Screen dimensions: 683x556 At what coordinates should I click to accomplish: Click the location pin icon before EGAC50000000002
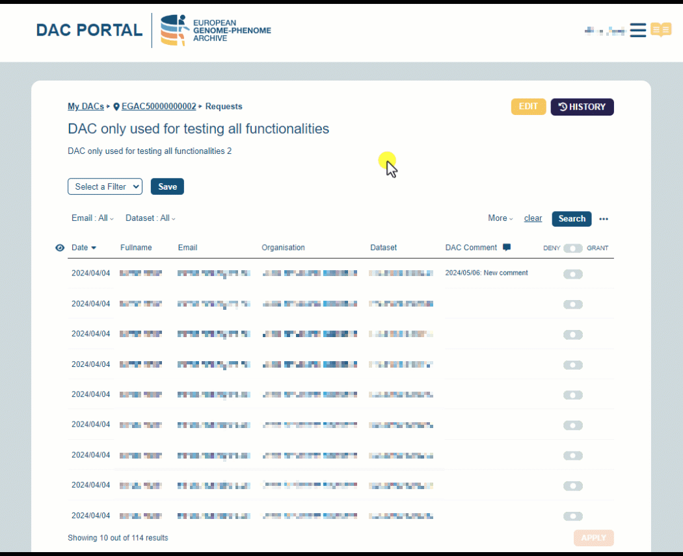[x=116, y=107]
